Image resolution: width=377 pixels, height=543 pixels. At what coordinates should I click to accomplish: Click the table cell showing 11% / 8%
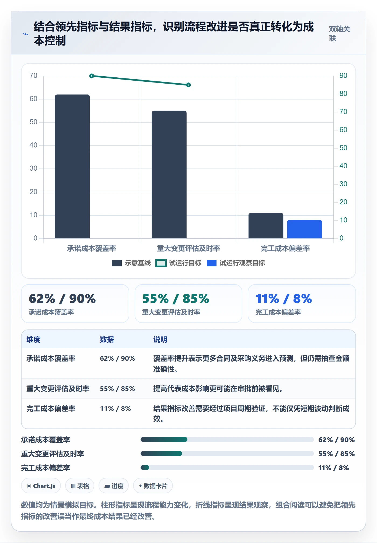pyautogui.click(x=116, y=408)
